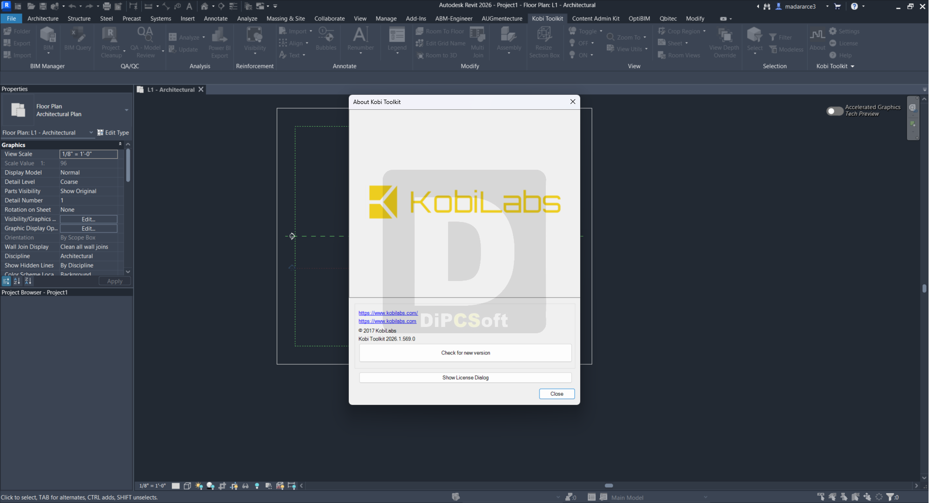The width and height of the screenshot is (929, 503).
Task: Open the first kobilabs.com/ link
Action: click(x=388, y=313)
